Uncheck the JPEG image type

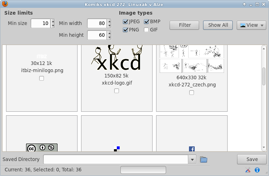[125, 21]
